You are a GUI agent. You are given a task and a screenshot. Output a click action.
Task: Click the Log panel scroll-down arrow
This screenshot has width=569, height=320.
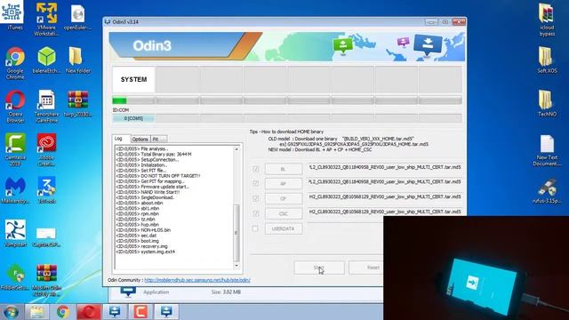236,266
